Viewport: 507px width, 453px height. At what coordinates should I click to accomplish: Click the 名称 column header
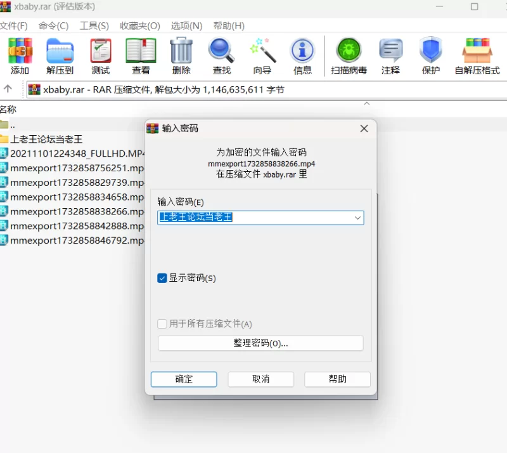8,110
